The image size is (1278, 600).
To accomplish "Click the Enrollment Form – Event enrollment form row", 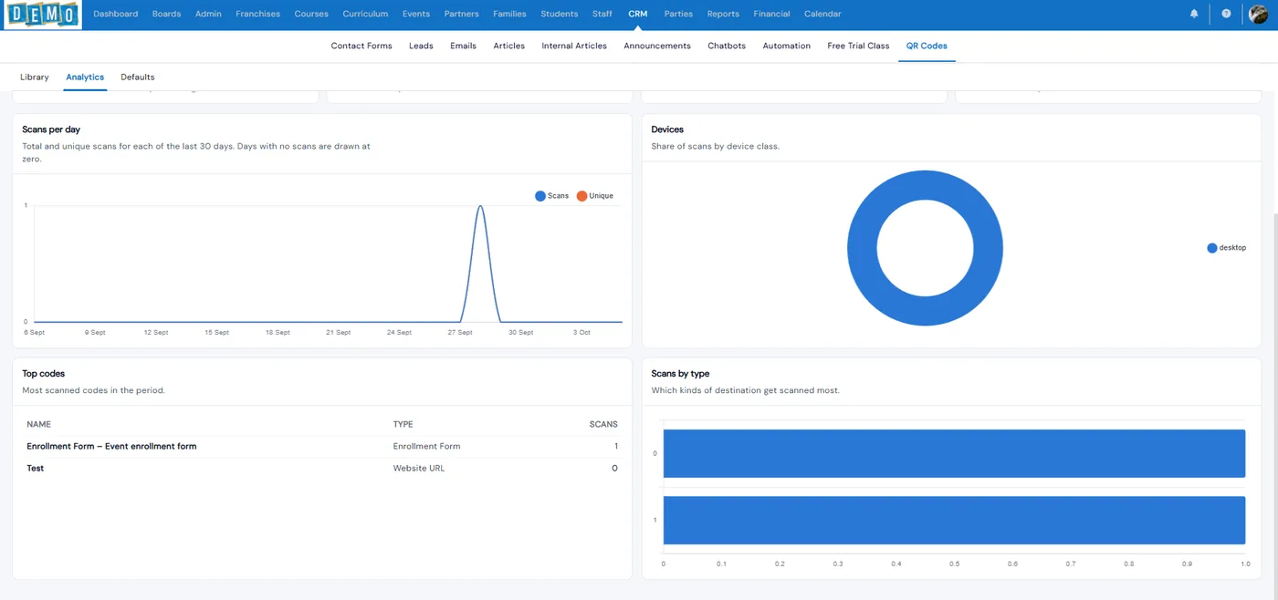I will tap(322, 446).
